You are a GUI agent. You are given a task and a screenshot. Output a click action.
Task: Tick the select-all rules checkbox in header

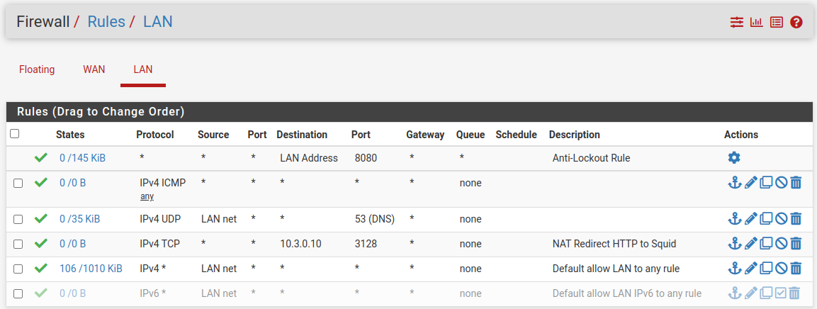(x=15, y=134)
